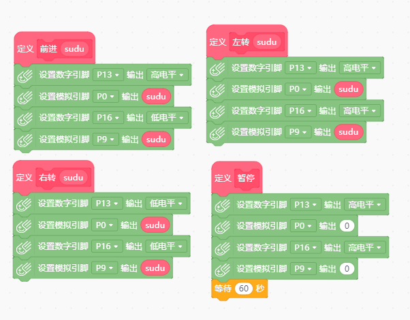Open P16 pin dropdown in 左转 definition
Viewport: 410px width, 320px height.
point(300,111)
